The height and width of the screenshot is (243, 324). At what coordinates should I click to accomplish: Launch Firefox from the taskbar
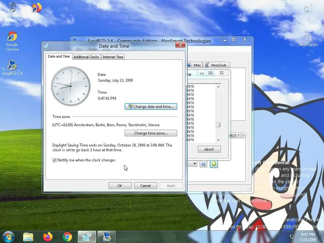pyautogui.click(x=48, y=237)
